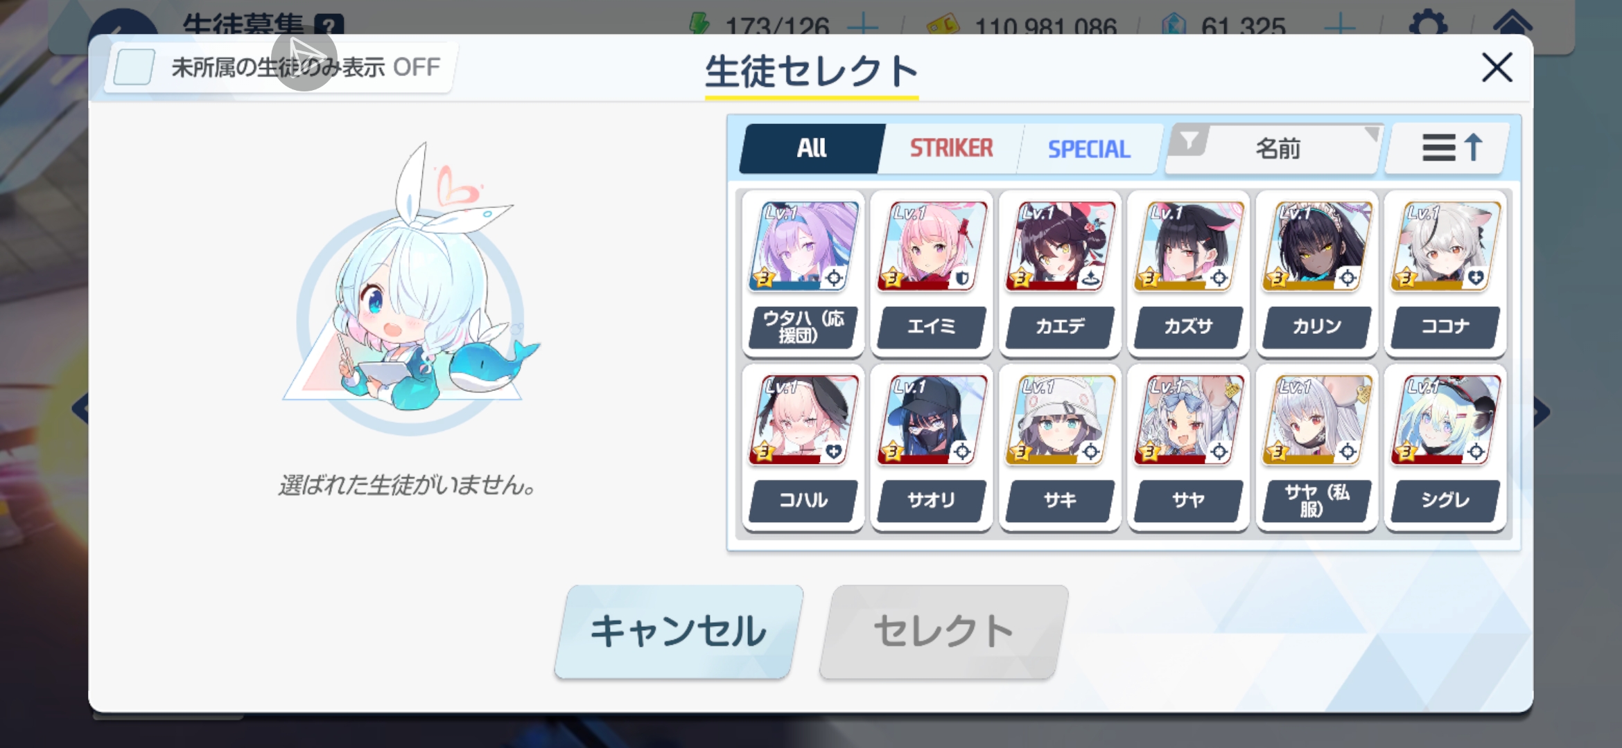Image resolution: width=1622 pixels, height=748 pixels.
Task: Open the help question mark icon
Action: tap(329, 25)
